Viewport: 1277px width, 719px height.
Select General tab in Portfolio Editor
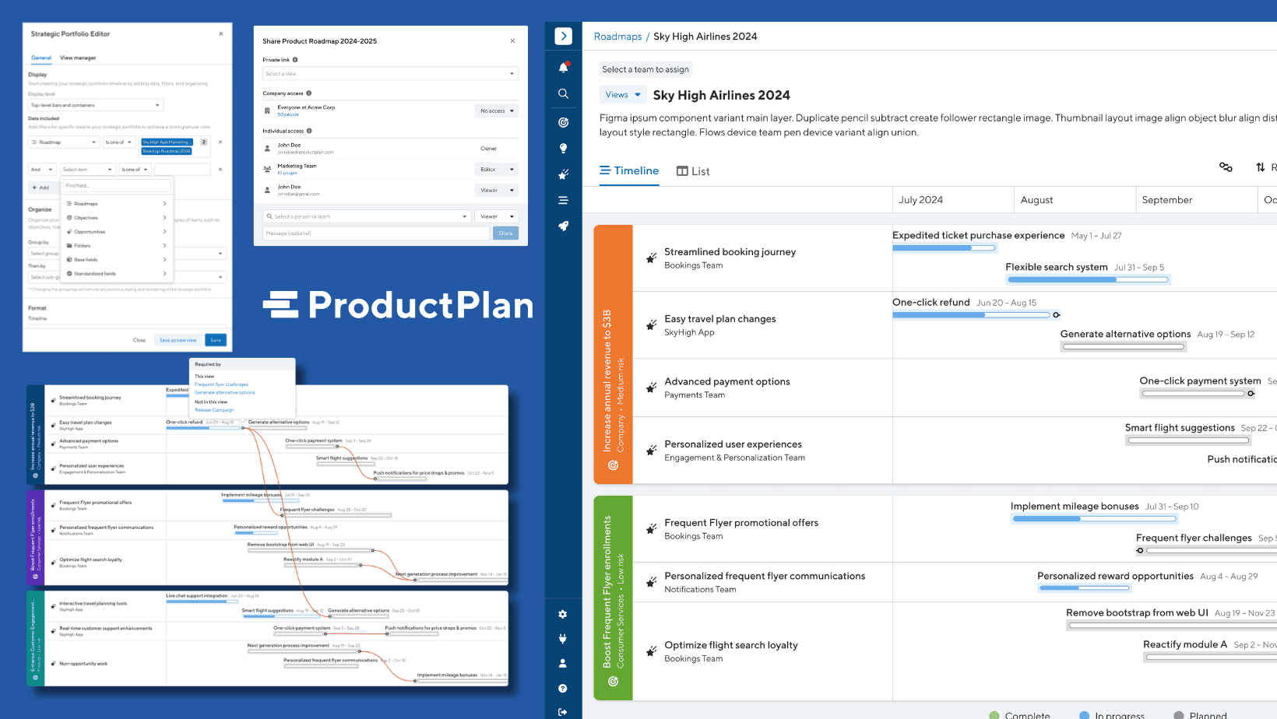tap(41, 58)
